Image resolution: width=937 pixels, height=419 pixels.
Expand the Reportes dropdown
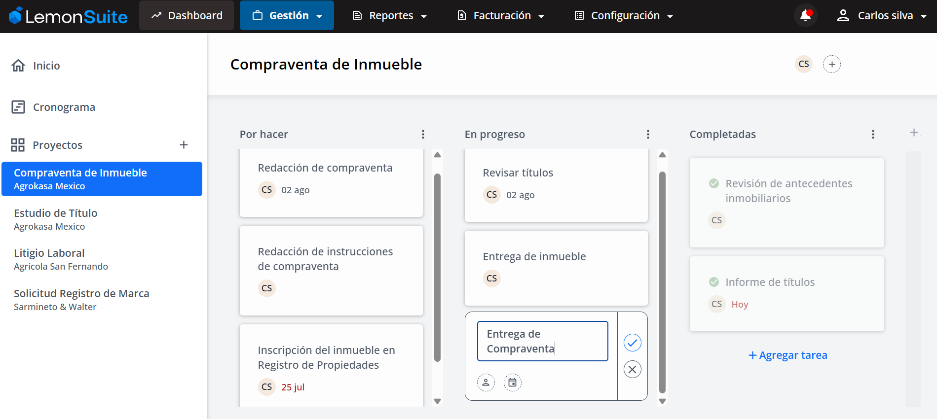(x=390, y=16)
